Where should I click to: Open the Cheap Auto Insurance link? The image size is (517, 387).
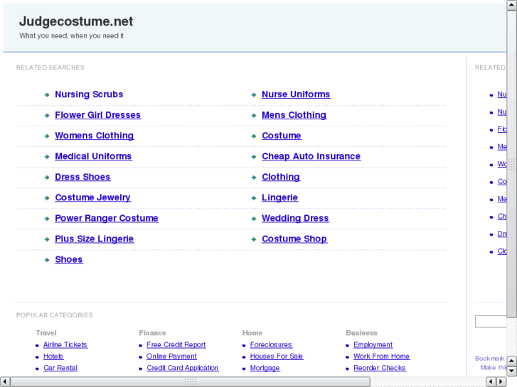pos(311,156)
